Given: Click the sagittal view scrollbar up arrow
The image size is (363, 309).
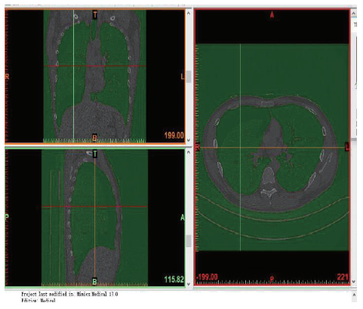Looking at the screenshot, I should [x=189, y=152].
